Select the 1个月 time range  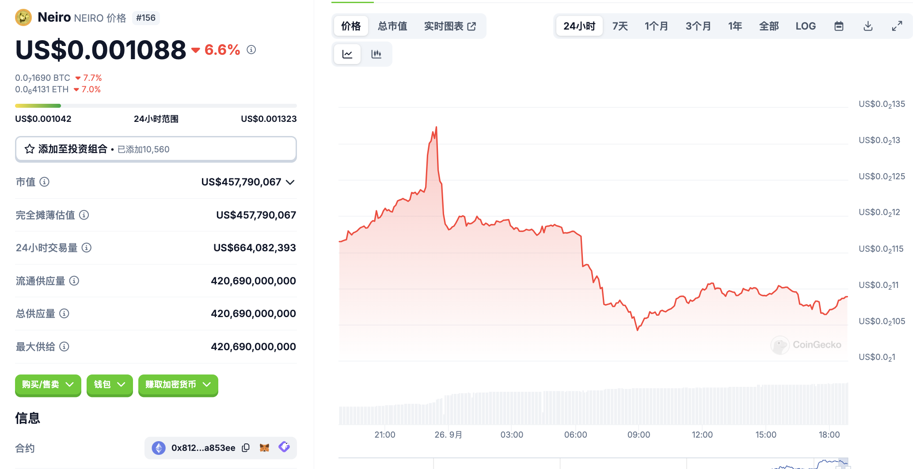click(656, 26)
